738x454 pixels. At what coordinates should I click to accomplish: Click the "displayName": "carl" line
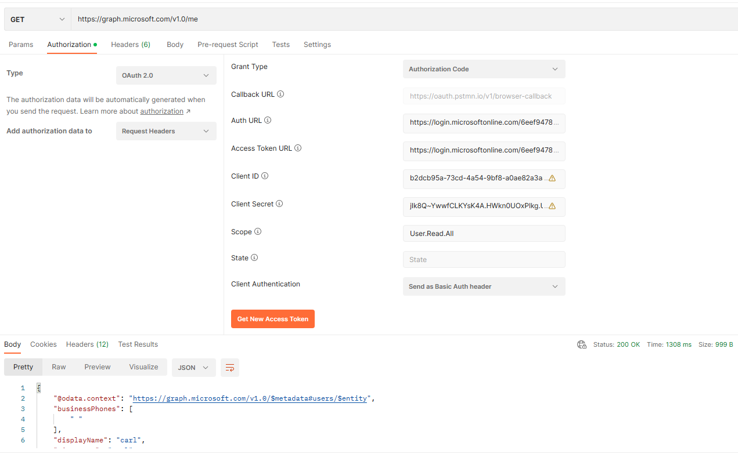[x=99, y=440]
